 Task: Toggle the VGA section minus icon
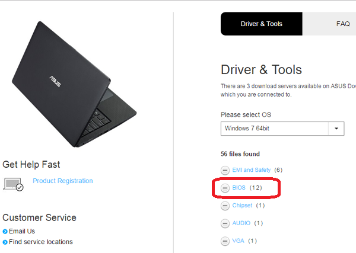[225, 241]
